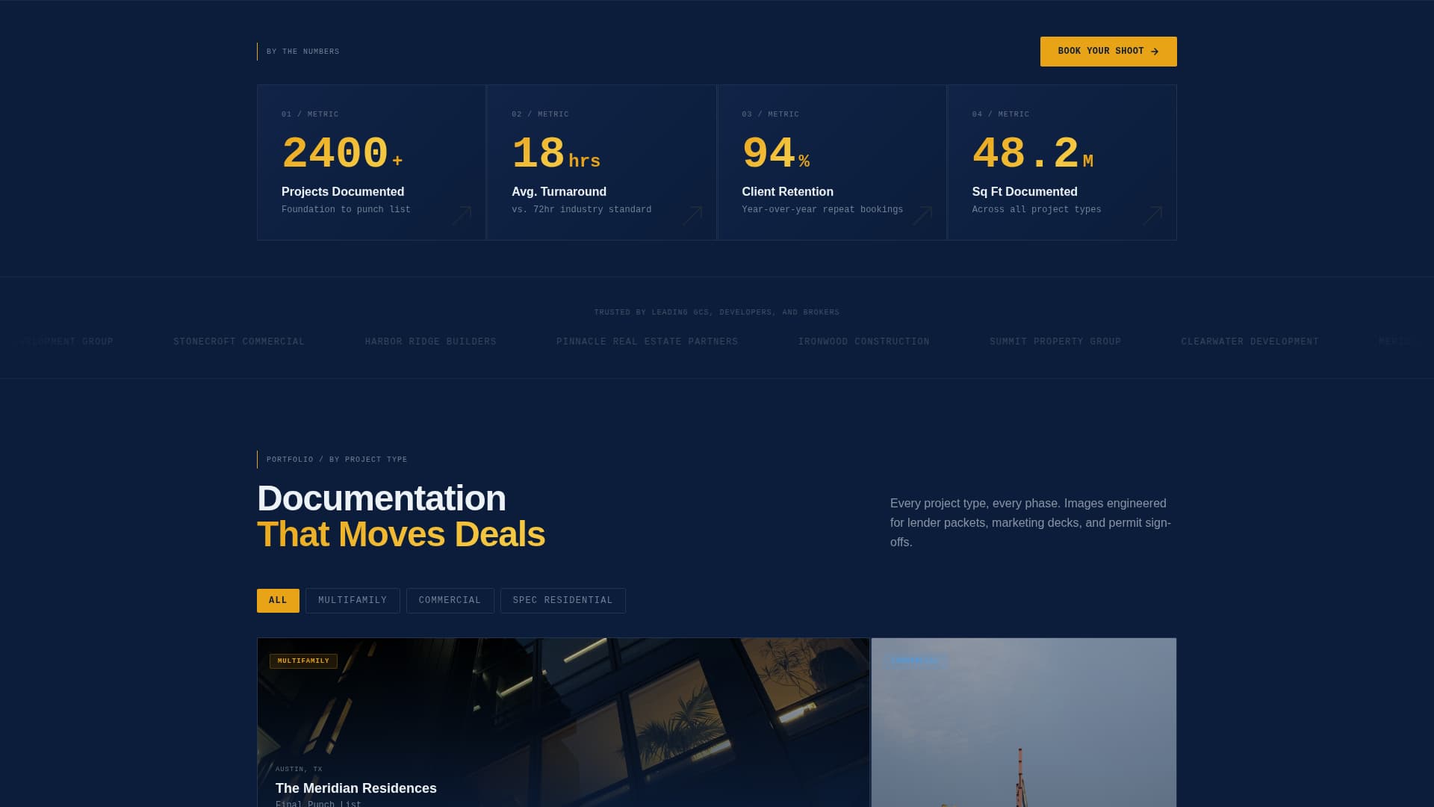Screen dimensions: 1434x807
Task: Click the Book Your Shoot button
Action: [1108, 51]
